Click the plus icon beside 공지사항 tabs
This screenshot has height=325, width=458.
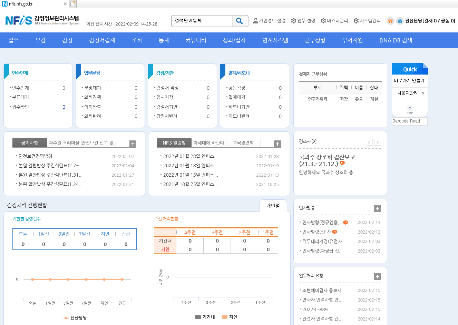point(133,144)
